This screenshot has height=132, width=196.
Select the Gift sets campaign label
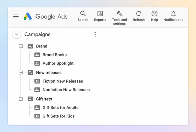(44, 99)
